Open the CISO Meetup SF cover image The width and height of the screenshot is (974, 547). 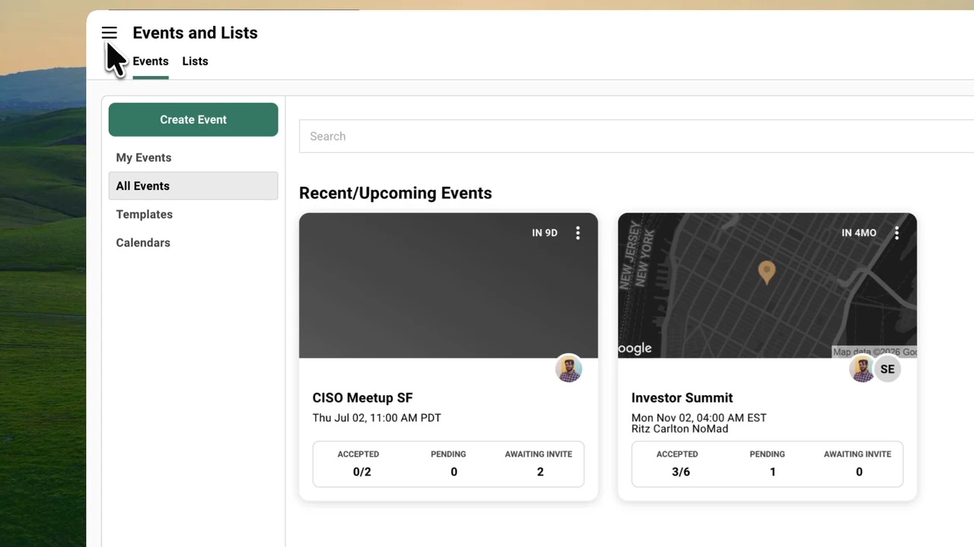pos(448,286)
